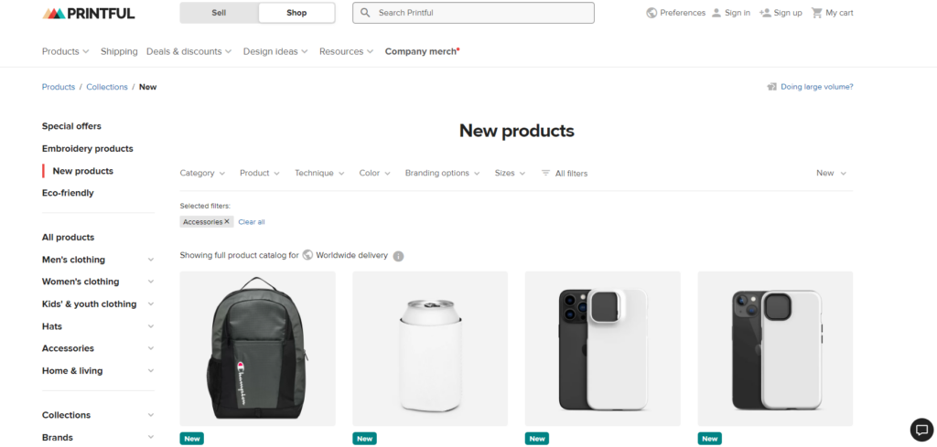Click the search magnifier icon
The width and height of the screenshot is (937, 447).
tap(365, 13)
